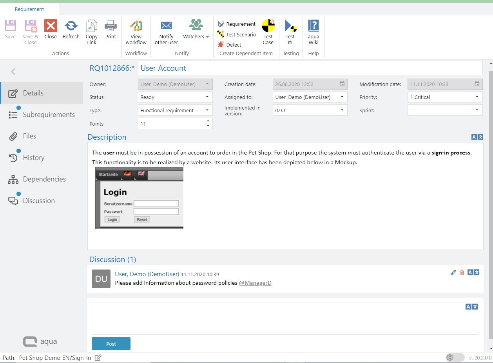Follow the @ManagerD mention link
This screenshot has height=363, width=493.
tap(255, 283)
